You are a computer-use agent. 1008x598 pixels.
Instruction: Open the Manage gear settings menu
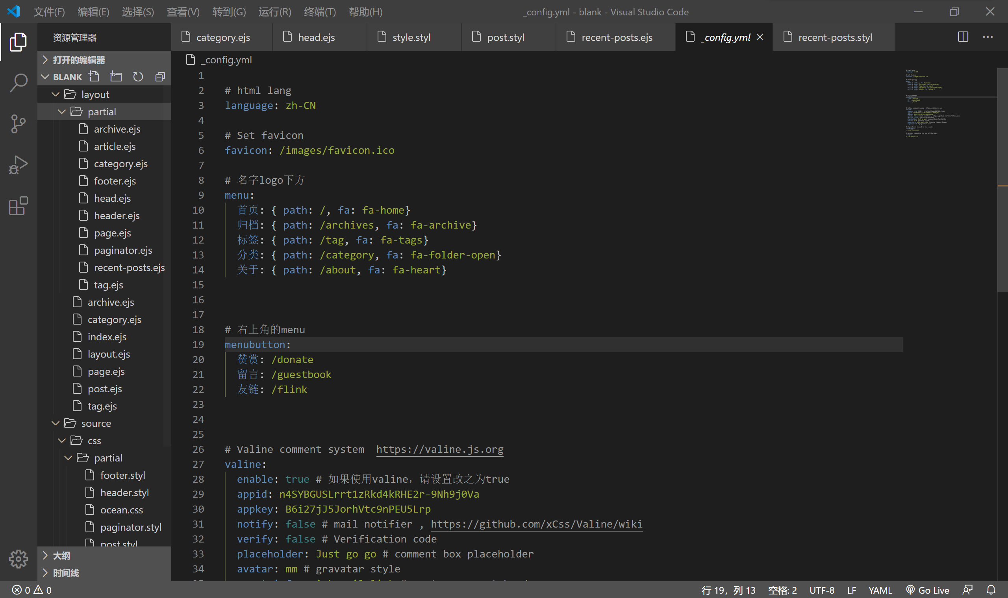tap(18, 559)
